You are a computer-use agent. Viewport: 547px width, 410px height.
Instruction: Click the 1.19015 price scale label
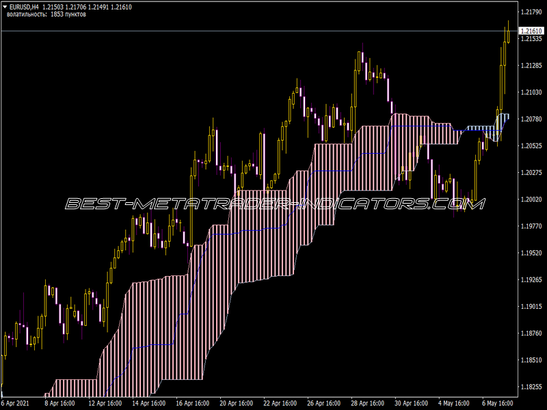click(531, 306)
